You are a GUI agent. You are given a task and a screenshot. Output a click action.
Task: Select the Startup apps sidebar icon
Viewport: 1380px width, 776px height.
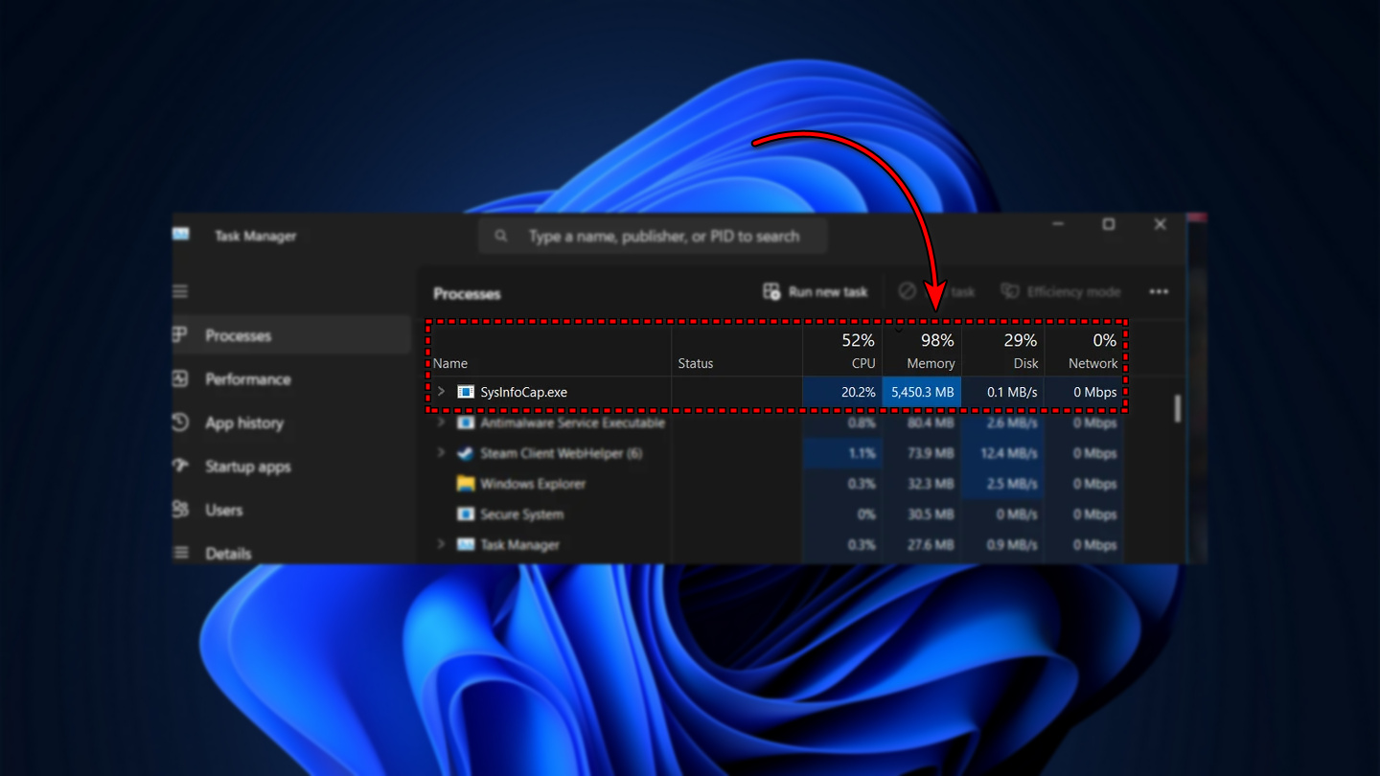click(179, 467)
